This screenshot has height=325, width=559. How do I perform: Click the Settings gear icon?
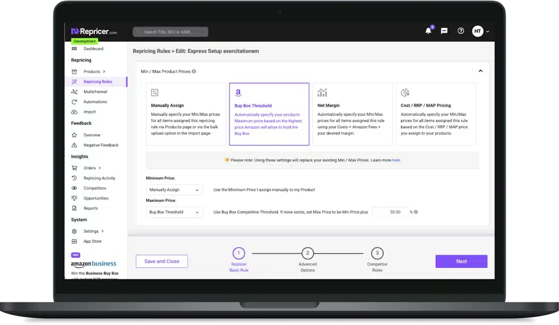(74, 231)
